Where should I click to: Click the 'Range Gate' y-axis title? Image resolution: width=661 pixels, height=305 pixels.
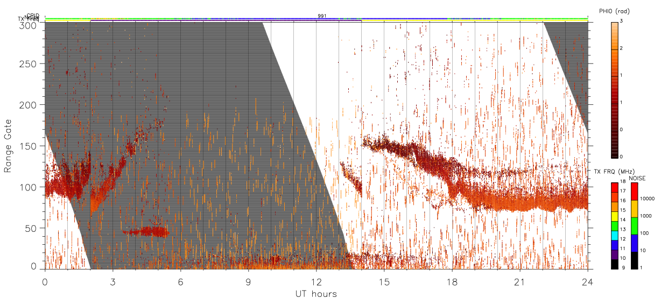[8, 146]
